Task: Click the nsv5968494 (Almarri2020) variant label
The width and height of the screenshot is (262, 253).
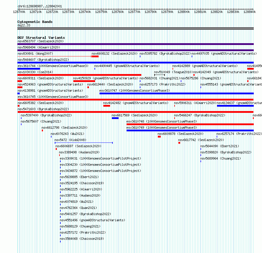Action: [x=39, y=47]
